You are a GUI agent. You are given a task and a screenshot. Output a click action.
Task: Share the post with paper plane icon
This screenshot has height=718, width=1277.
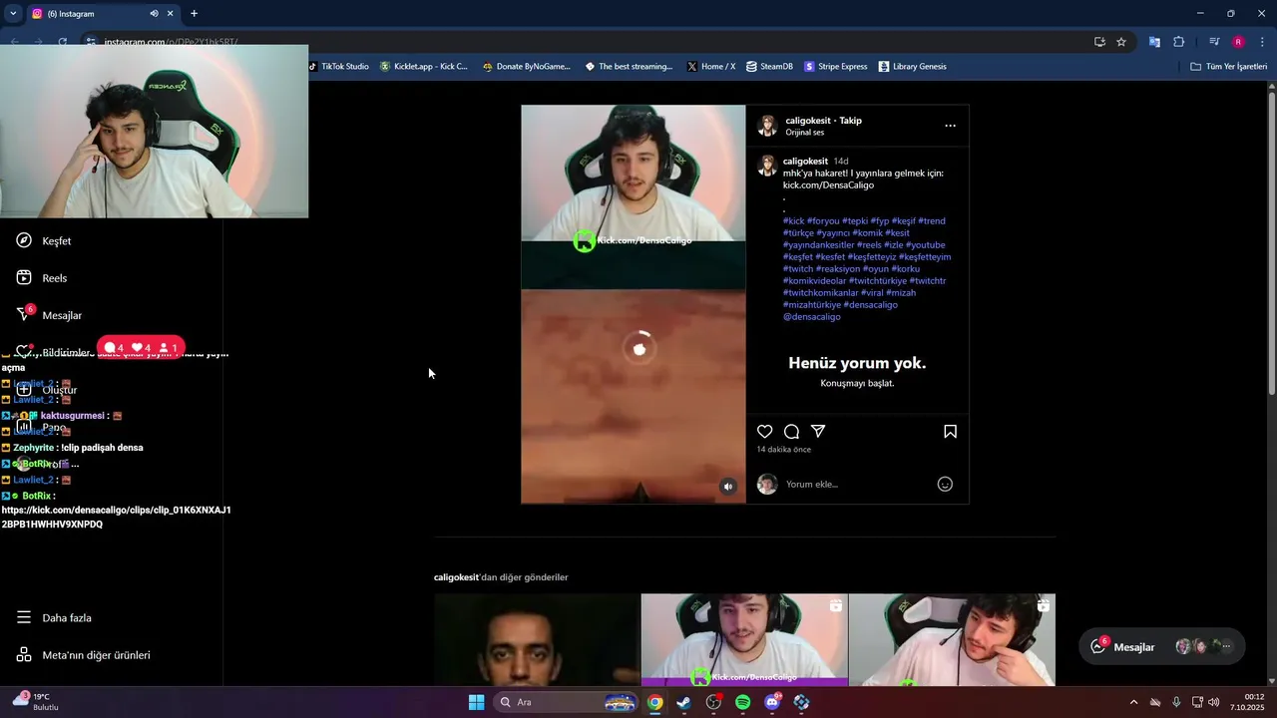[x=818, y=432]
